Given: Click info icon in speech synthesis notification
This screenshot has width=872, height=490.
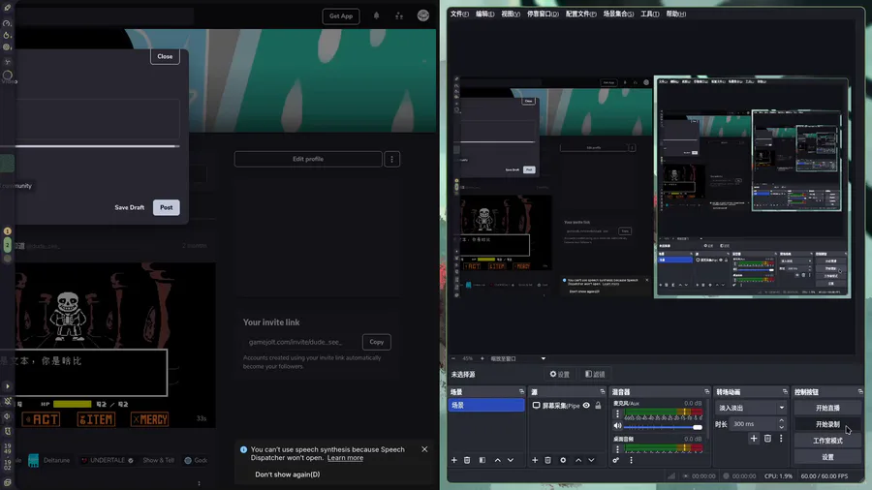Looking at the screenshot, I should (243, 449).
